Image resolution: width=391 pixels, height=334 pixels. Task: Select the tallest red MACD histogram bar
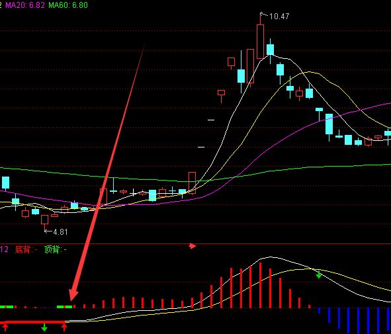coord(260,285)
